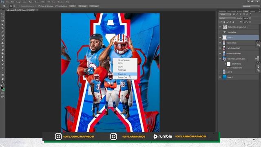Image resolution: width=261 pixels, height=147 pixels.
Task: Lock transparent pixels icon in Layers panel
Action: (224, 22)
